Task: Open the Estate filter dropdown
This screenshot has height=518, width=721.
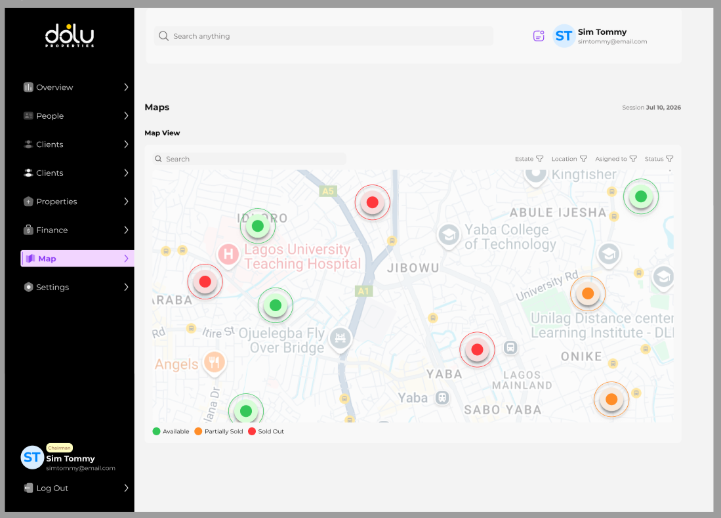Action: point(529,159)
